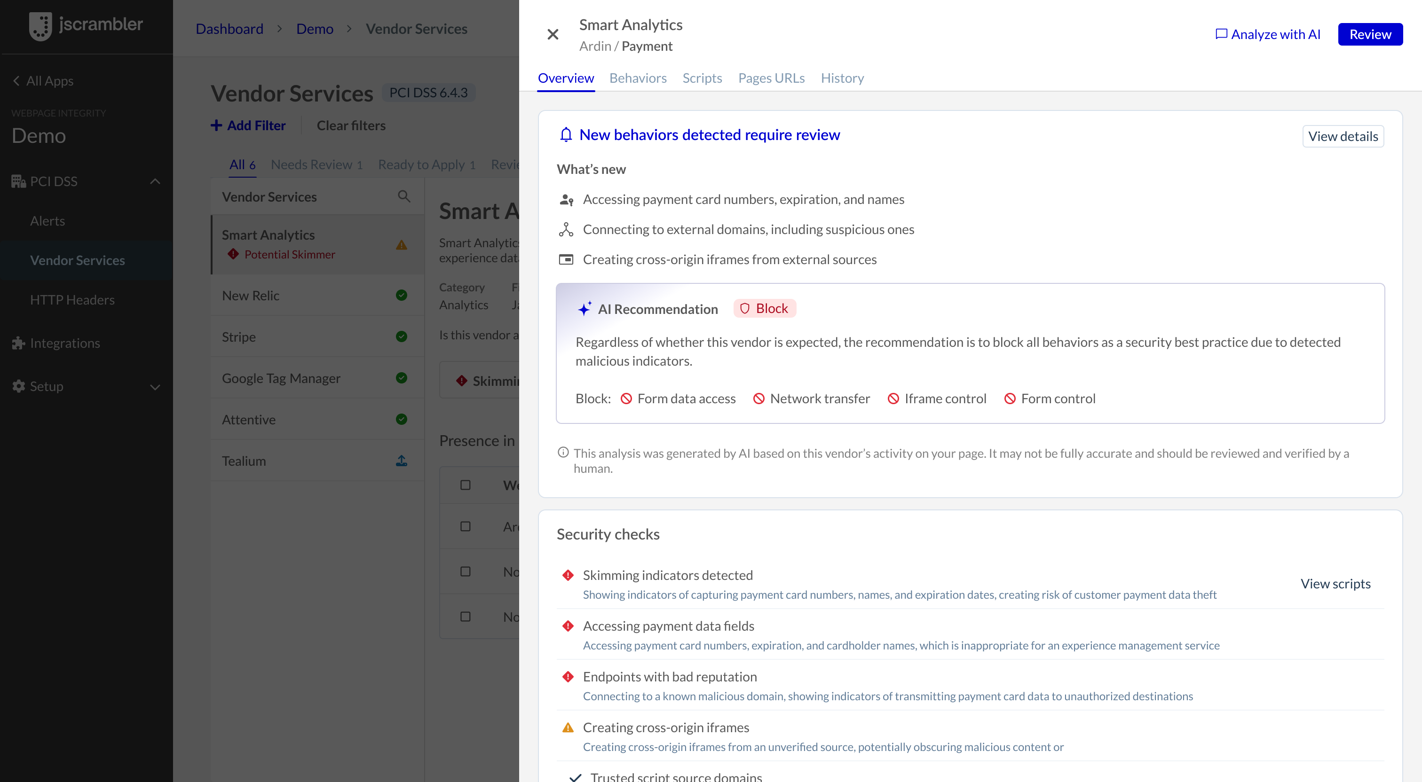
Task: Open the Pages URLs tab
Action: coord(771,78)
